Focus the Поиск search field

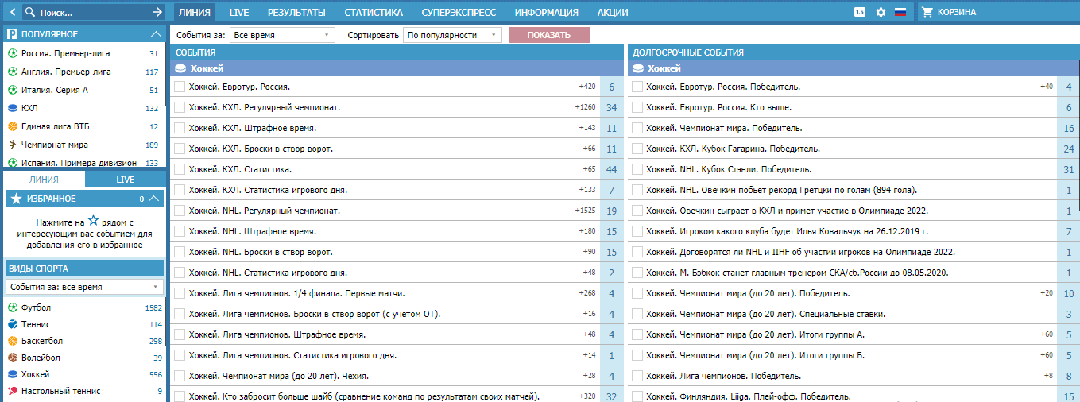tap(92, 13)
